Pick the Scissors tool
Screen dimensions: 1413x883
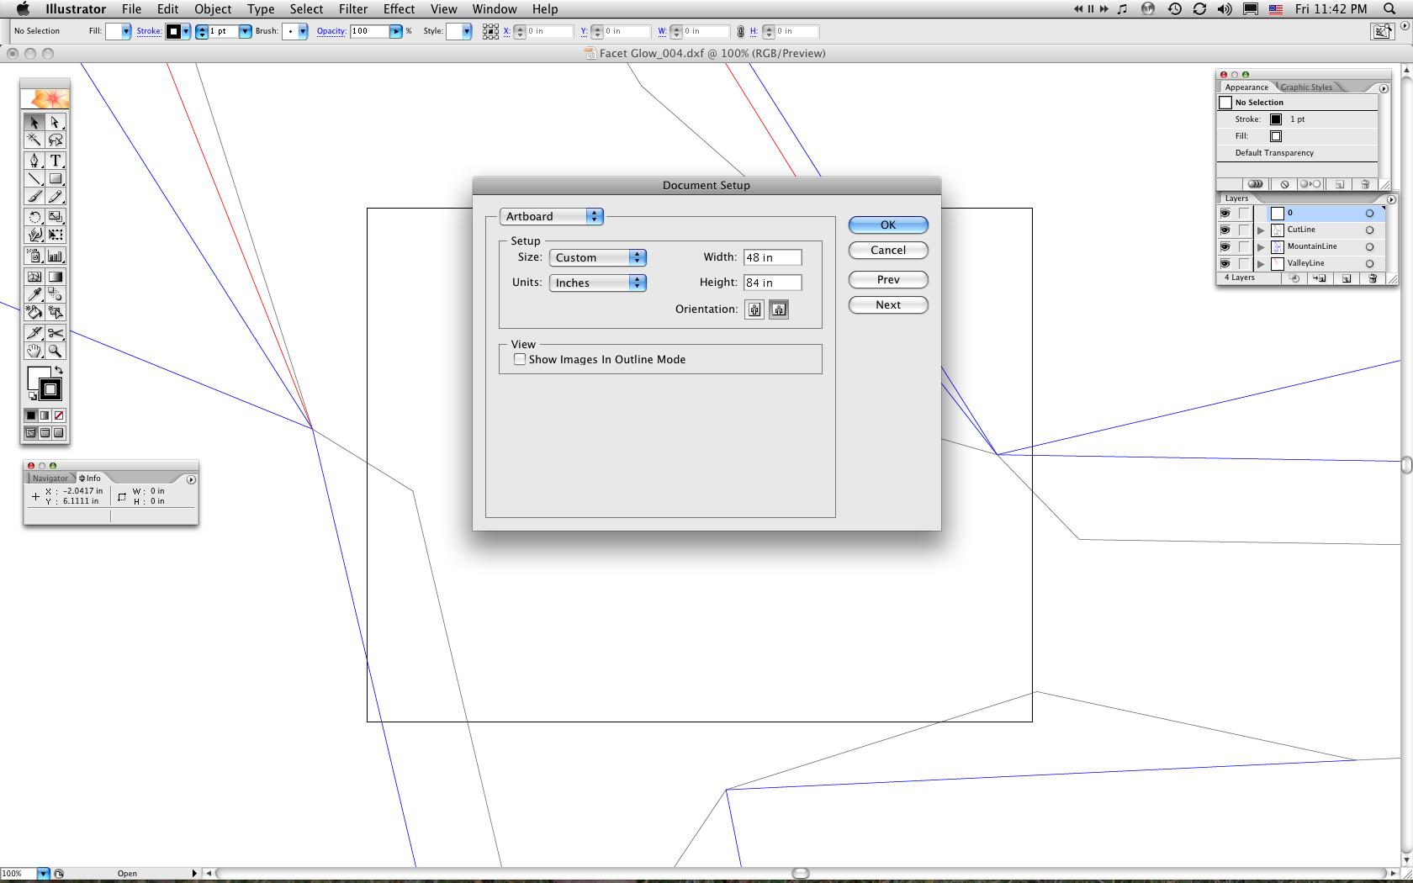(56, 332)
